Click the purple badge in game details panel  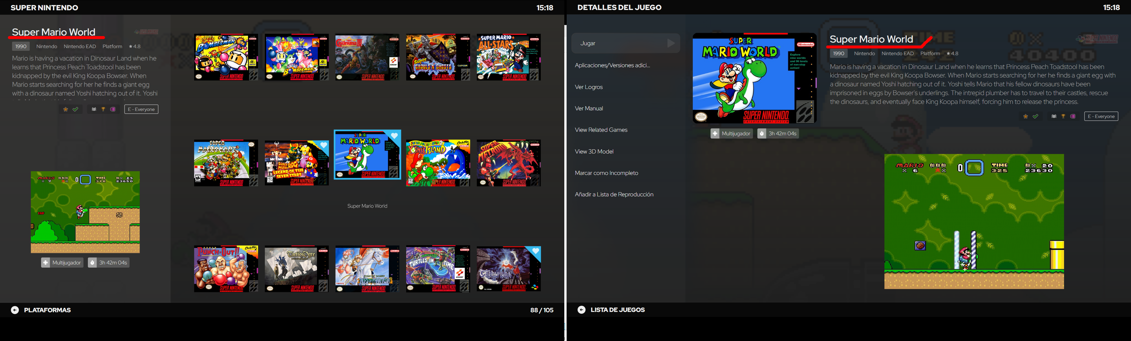[x=1073, y=116]
